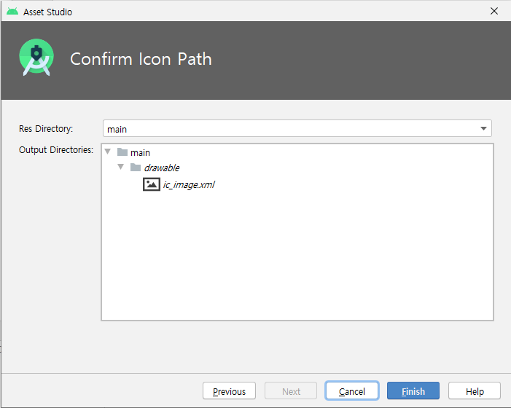Screen dimensions: 511x408
Task: Collapse the main folder tree node
Action: coord(108,152)
